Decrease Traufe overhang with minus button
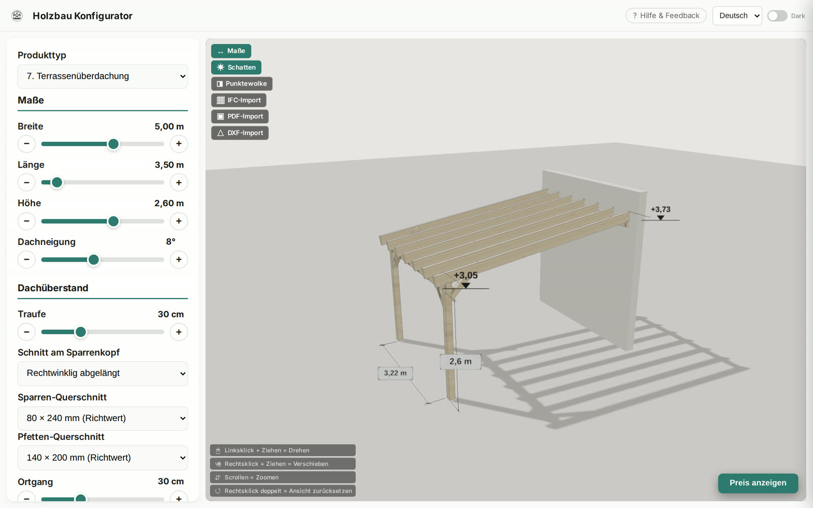The image size is (813, 508). coord(26,332)
